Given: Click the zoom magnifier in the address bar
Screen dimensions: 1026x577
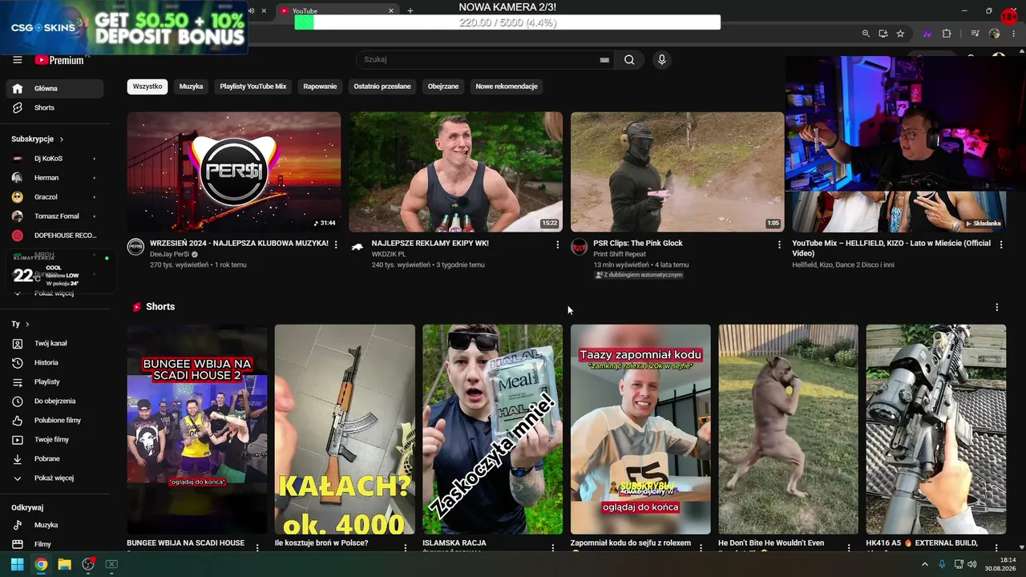Looking at the screenshot, I should (866, 34).
